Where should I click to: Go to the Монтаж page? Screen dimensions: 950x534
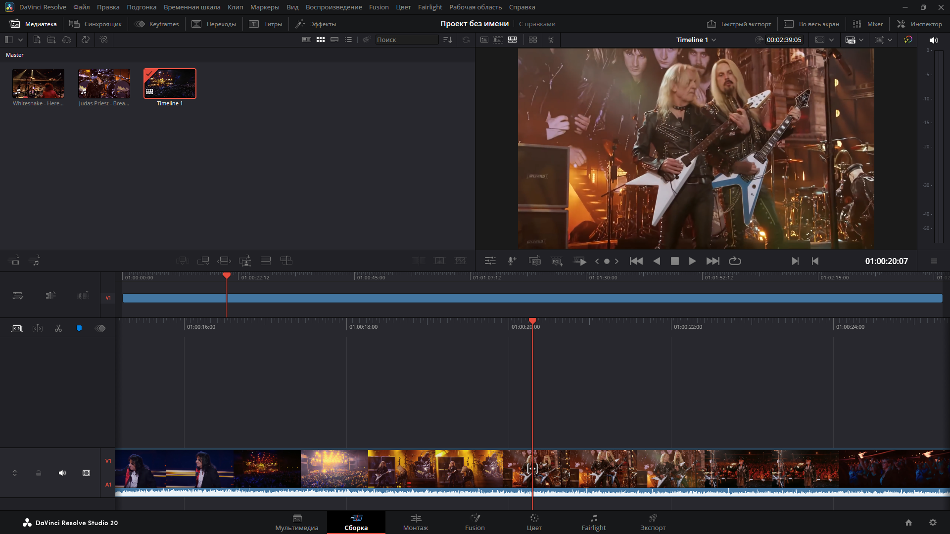tap(416, 523)
